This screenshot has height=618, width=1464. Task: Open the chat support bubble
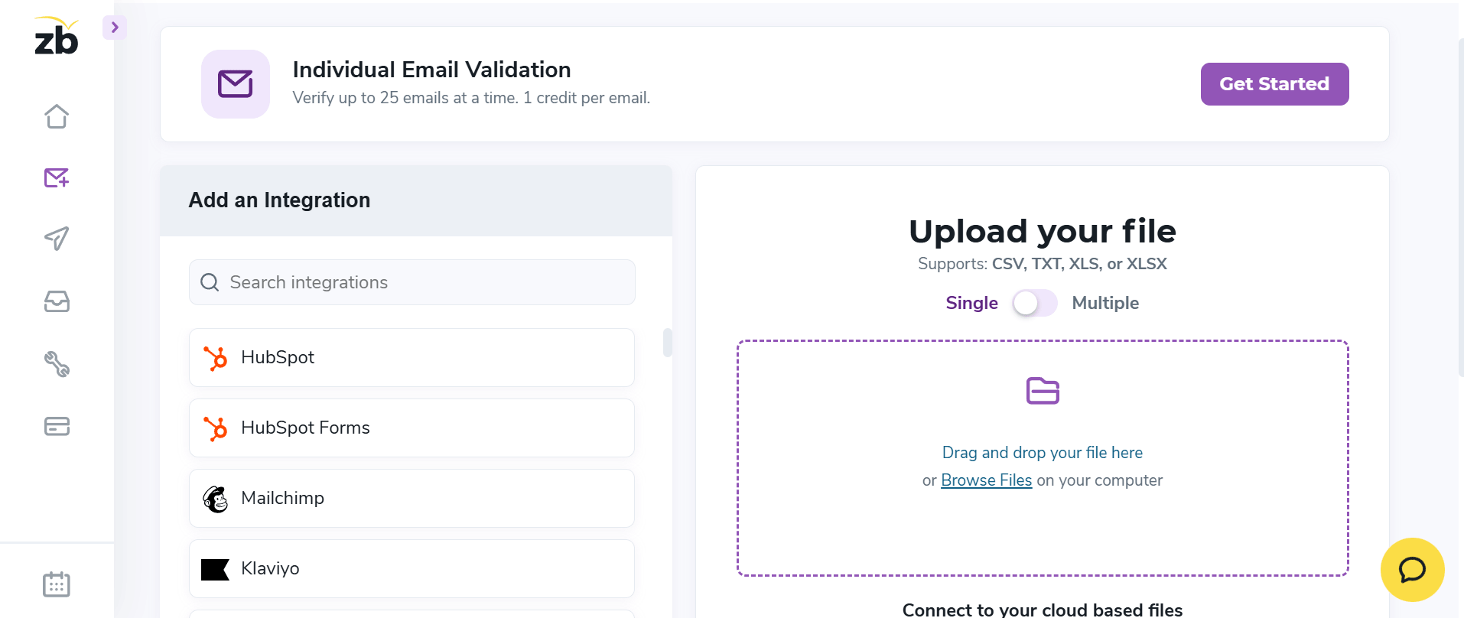[1412, 570]
